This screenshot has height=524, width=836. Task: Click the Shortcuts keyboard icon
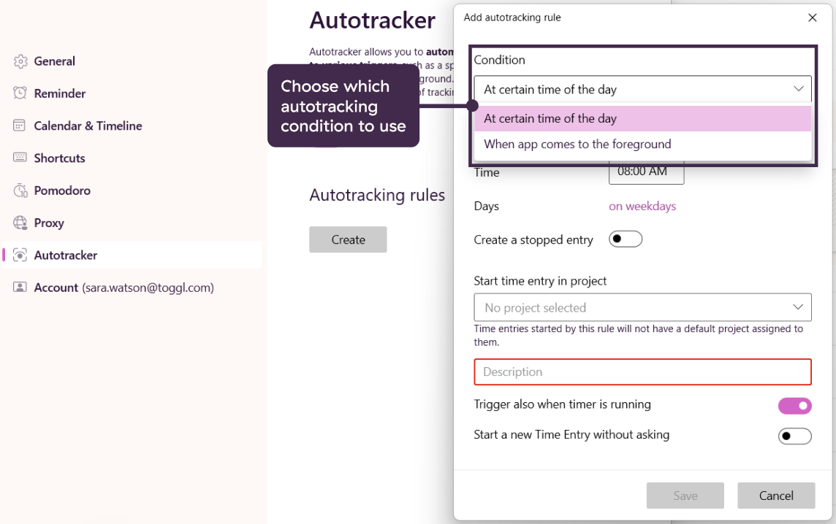tap(20, 158)
